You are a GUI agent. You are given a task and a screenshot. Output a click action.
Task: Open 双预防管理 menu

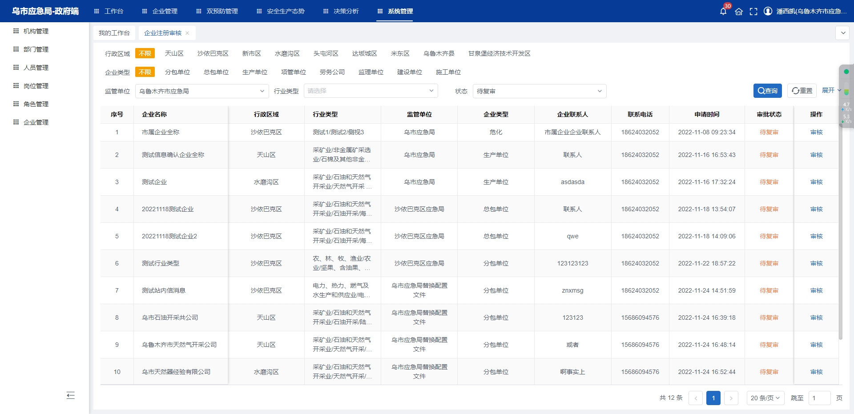coord(217,11)
